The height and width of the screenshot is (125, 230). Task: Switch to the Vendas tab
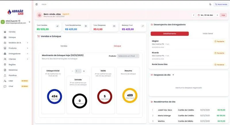click(x=64, y=46)
